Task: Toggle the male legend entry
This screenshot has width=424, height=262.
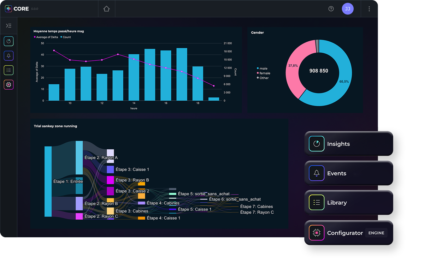Action: tap(262, 69)
